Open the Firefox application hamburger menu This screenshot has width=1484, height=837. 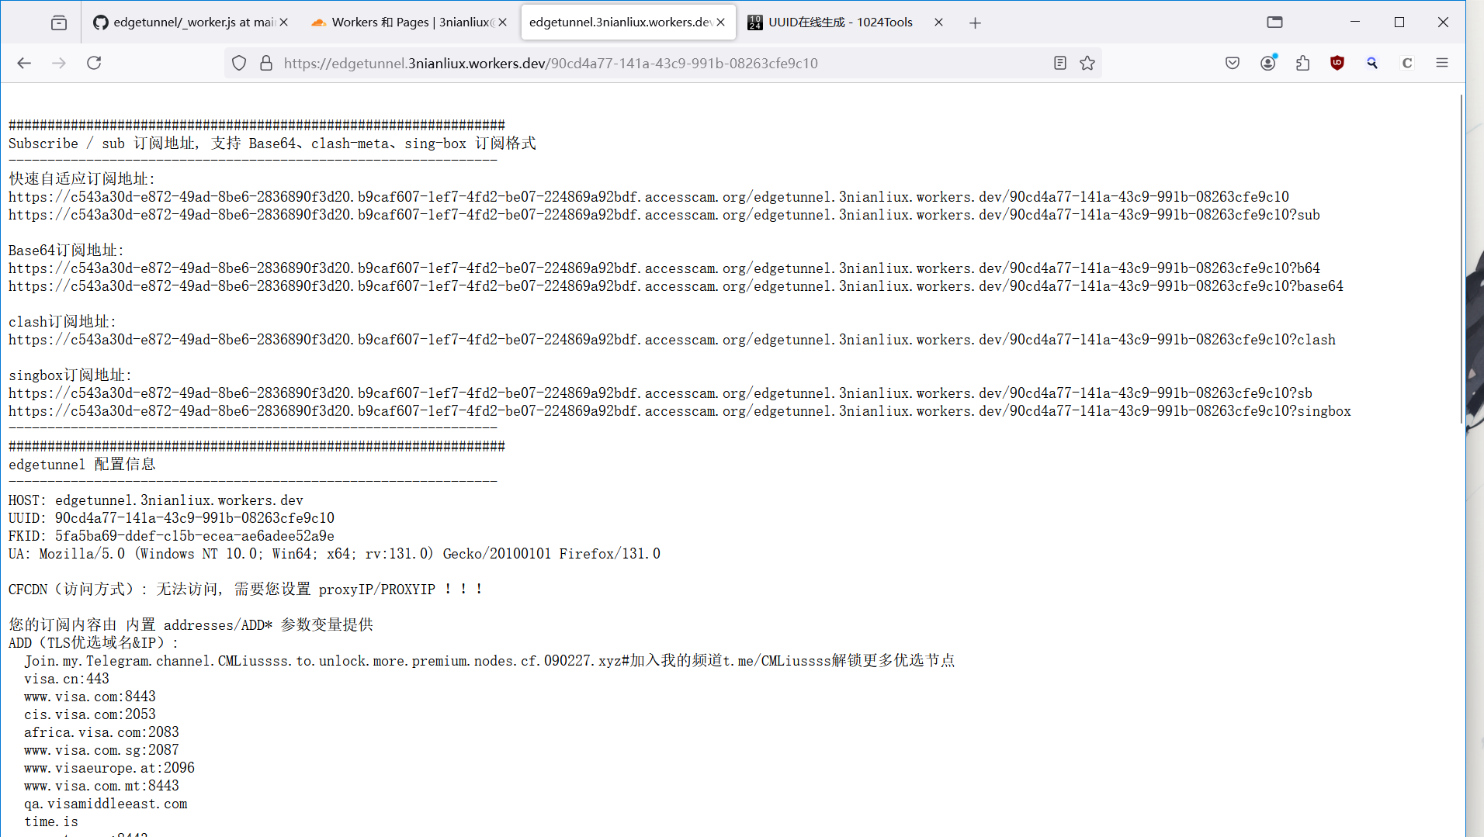(x=1442, y=63)
